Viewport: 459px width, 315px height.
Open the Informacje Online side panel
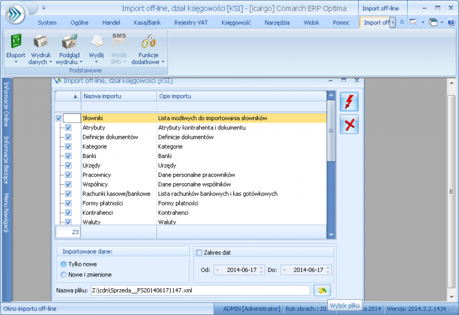(x=6, y=104)
